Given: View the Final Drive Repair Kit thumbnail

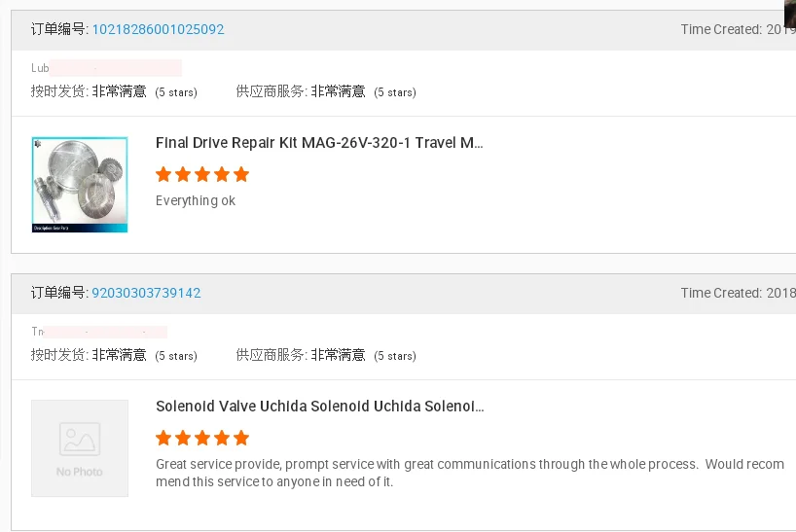Looking at the screenshot, I should click(x=79, y=185).
